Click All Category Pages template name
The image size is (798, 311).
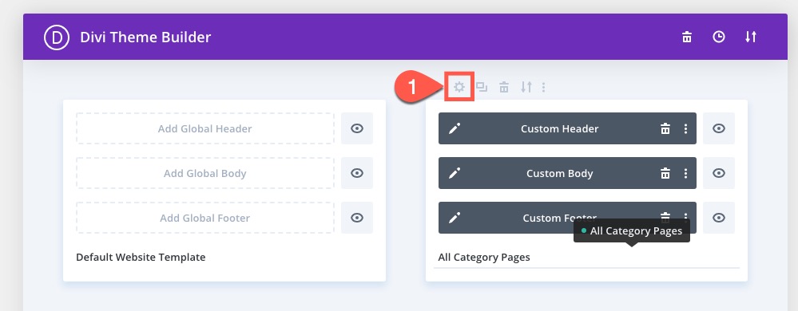(x=484, y=257)
